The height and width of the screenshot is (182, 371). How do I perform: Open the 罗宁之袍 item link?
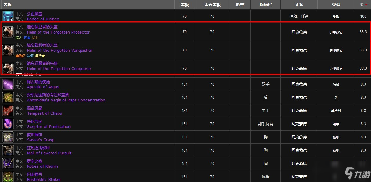click(35, 161)
